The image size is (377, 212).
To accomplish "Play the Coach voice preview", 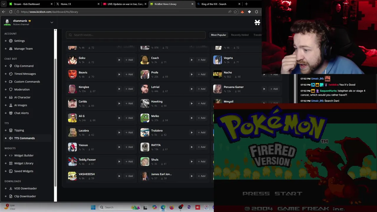I will (x=192, y=60).
